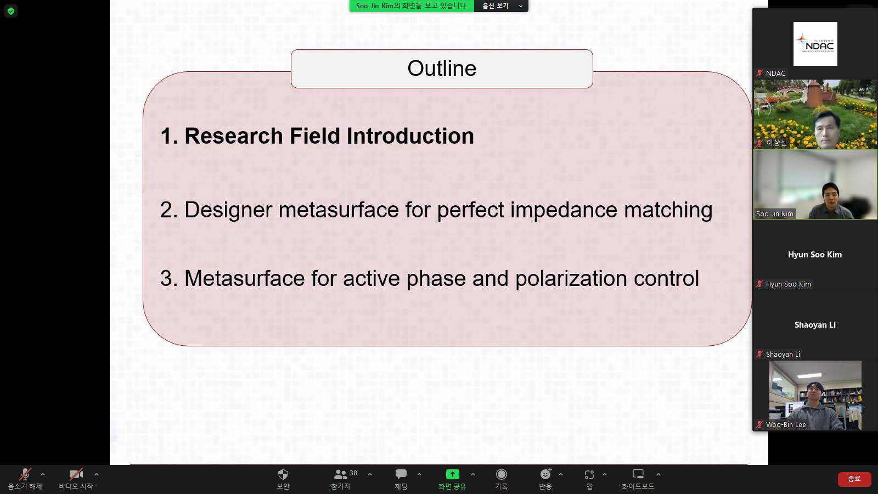Click the red End (종료) meeting button
Image resolution: width=878 pixels, height=494 pixels.
pos(854,479)
